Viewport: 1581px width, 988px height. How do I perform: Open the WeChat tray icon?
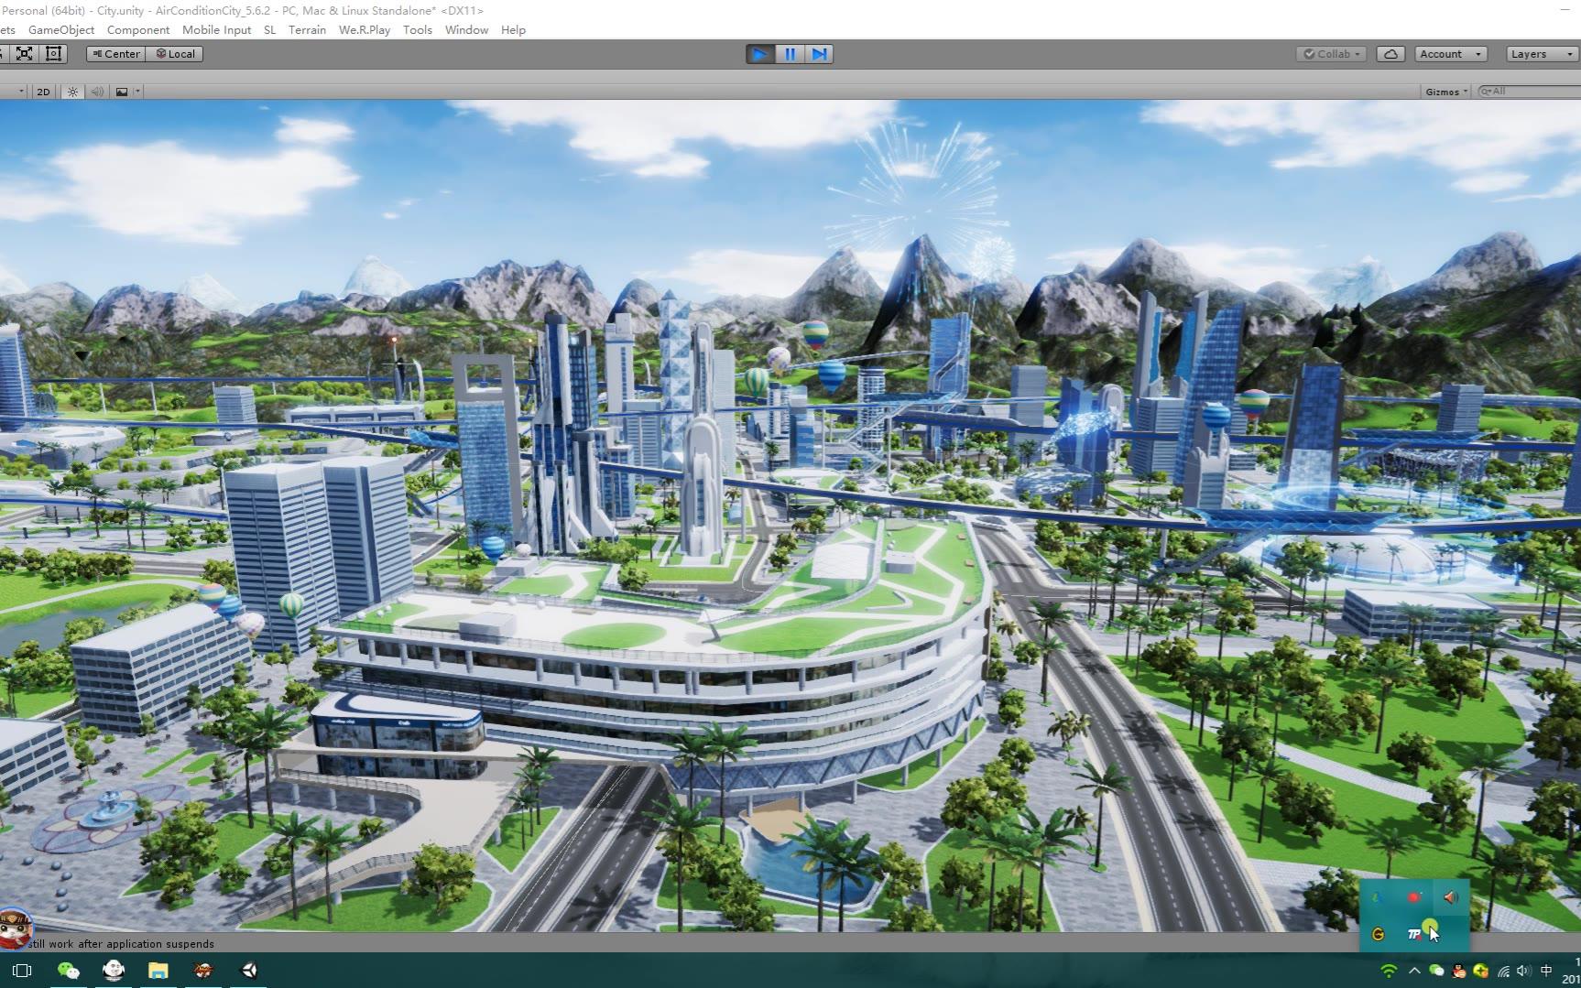pyautogui.click(x=1436, y=972)
